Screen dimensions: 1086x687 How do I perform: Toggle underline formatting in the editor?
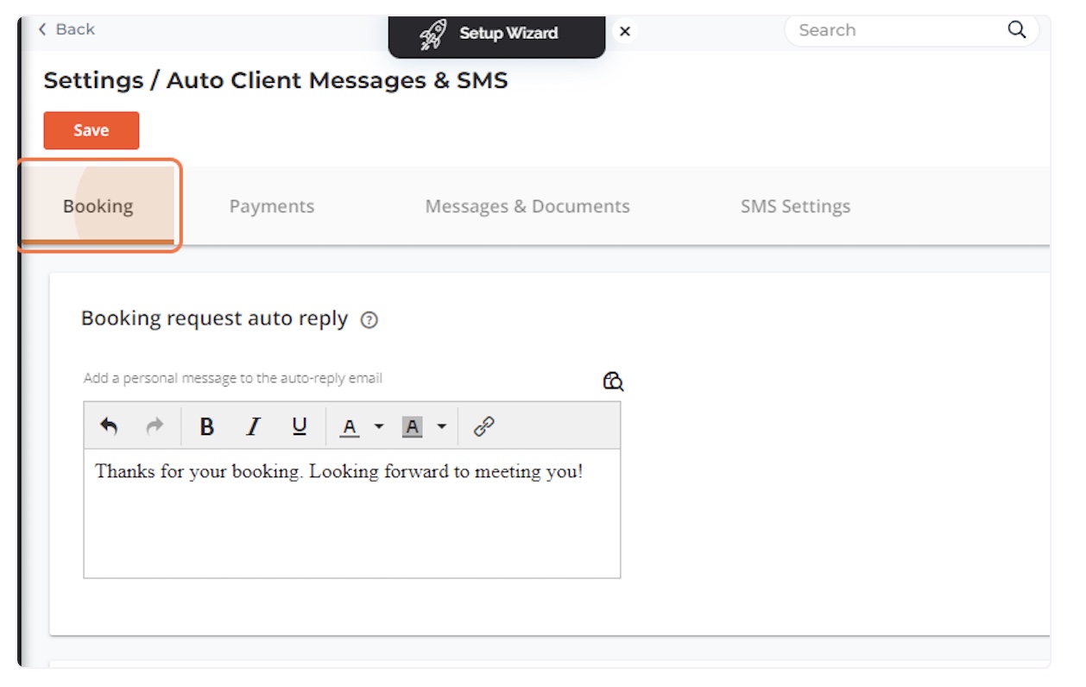(300, 426)
